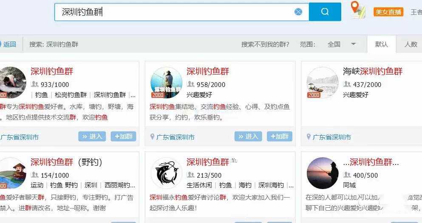Open the 海峡深圳钓鱼群 avatar thumbnail

(322, 82)
